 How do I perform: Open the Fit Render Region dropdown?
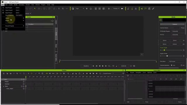178,31
